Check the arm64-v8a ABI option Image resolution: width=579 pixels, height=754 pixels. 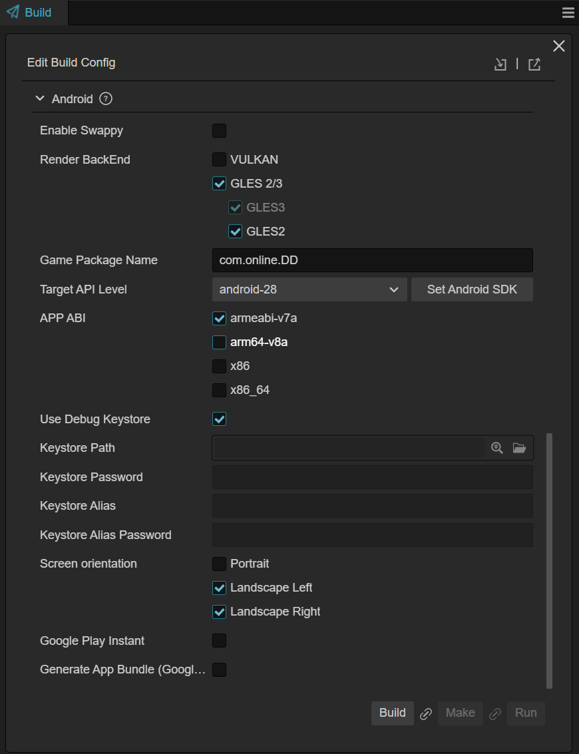(219, 342)
